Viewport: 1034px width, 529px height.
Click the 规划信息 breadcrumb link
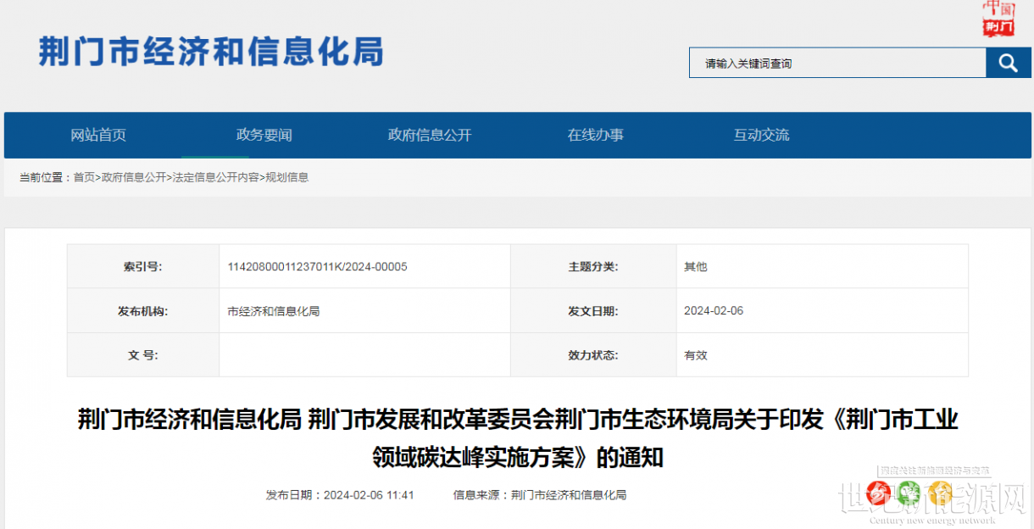pyautogui.click(x=287, y=177)
